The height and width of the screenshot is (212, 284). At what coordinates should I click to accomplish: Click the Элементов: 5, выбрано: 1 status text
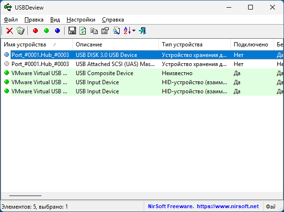click(x=34, y=207)
